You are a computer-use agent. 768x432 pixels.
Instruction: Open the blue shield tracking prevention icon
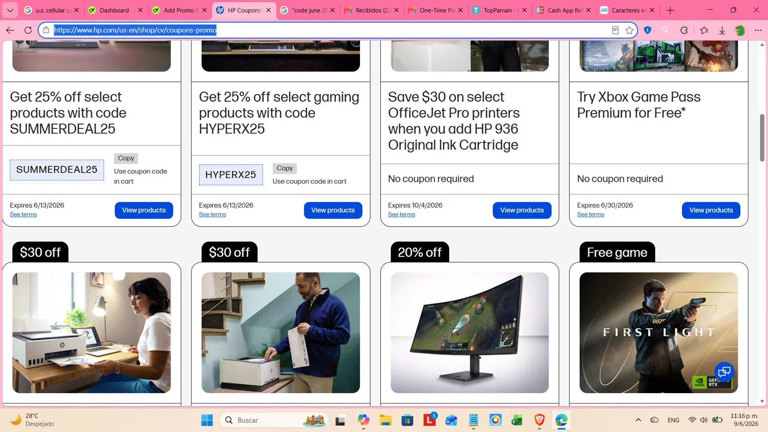pyautogui.click(x=648, y=30)
